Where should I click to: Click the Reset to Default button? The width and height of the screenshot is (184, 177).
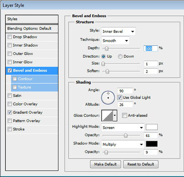pos(141,164)
